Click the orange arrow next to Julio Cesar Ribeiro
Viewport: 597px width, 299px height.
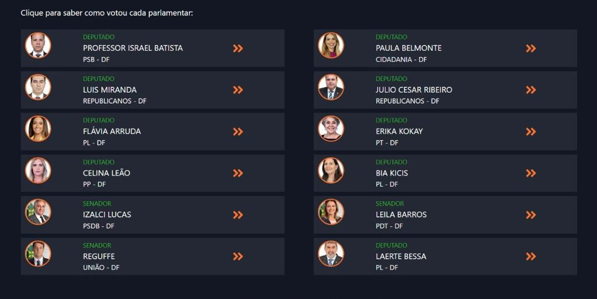[x=531, y=90]
